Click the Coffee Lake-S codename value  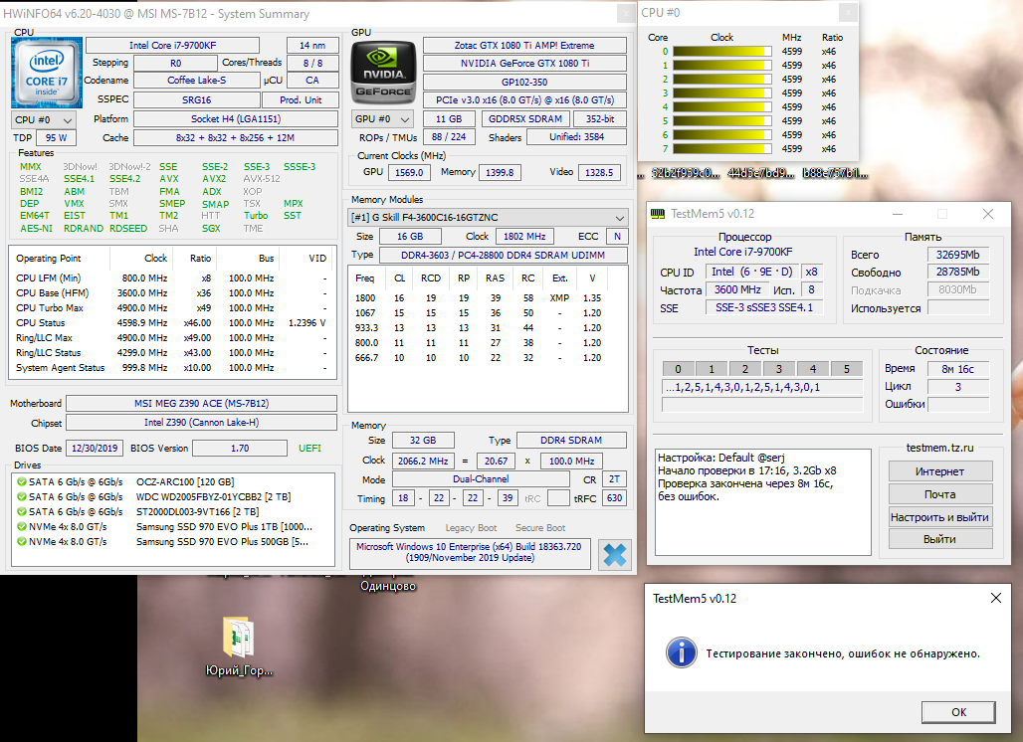196,81
